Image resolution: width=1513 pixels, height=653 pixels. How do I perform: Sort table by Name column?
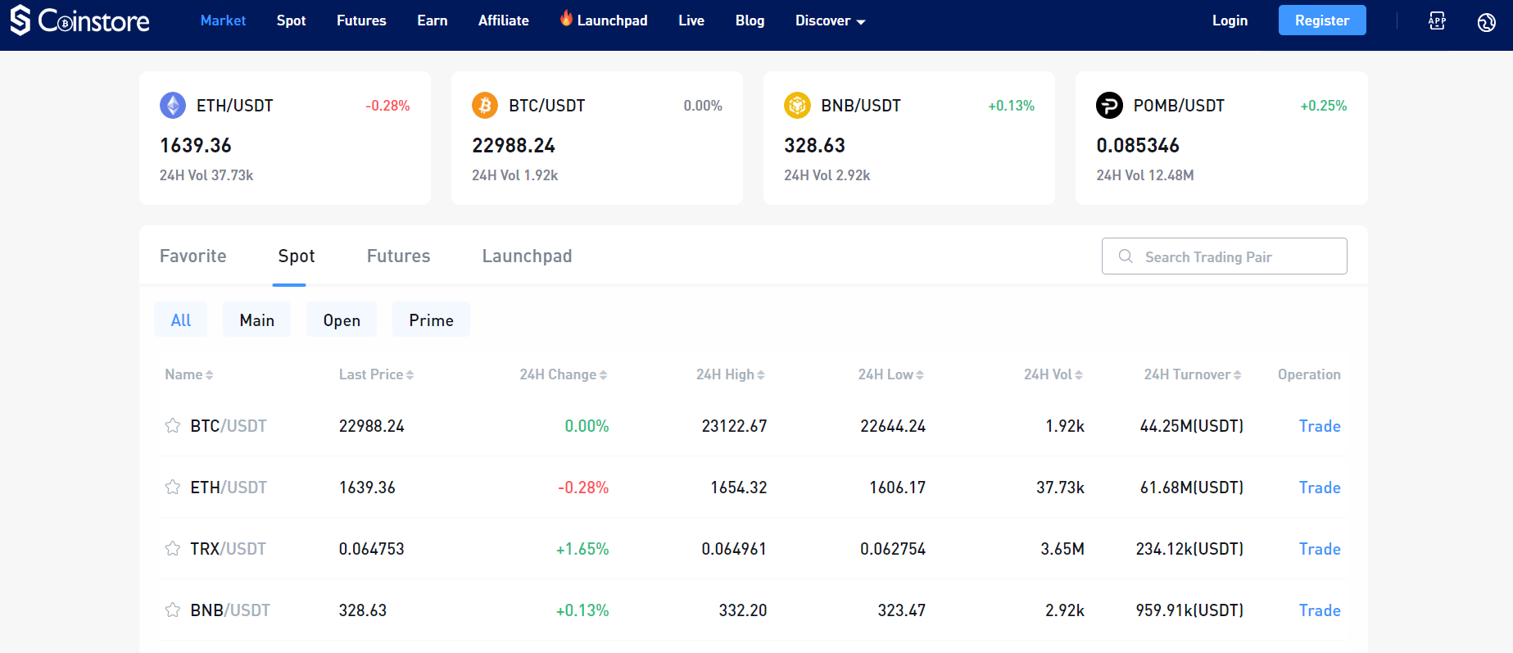click(189, 374)
